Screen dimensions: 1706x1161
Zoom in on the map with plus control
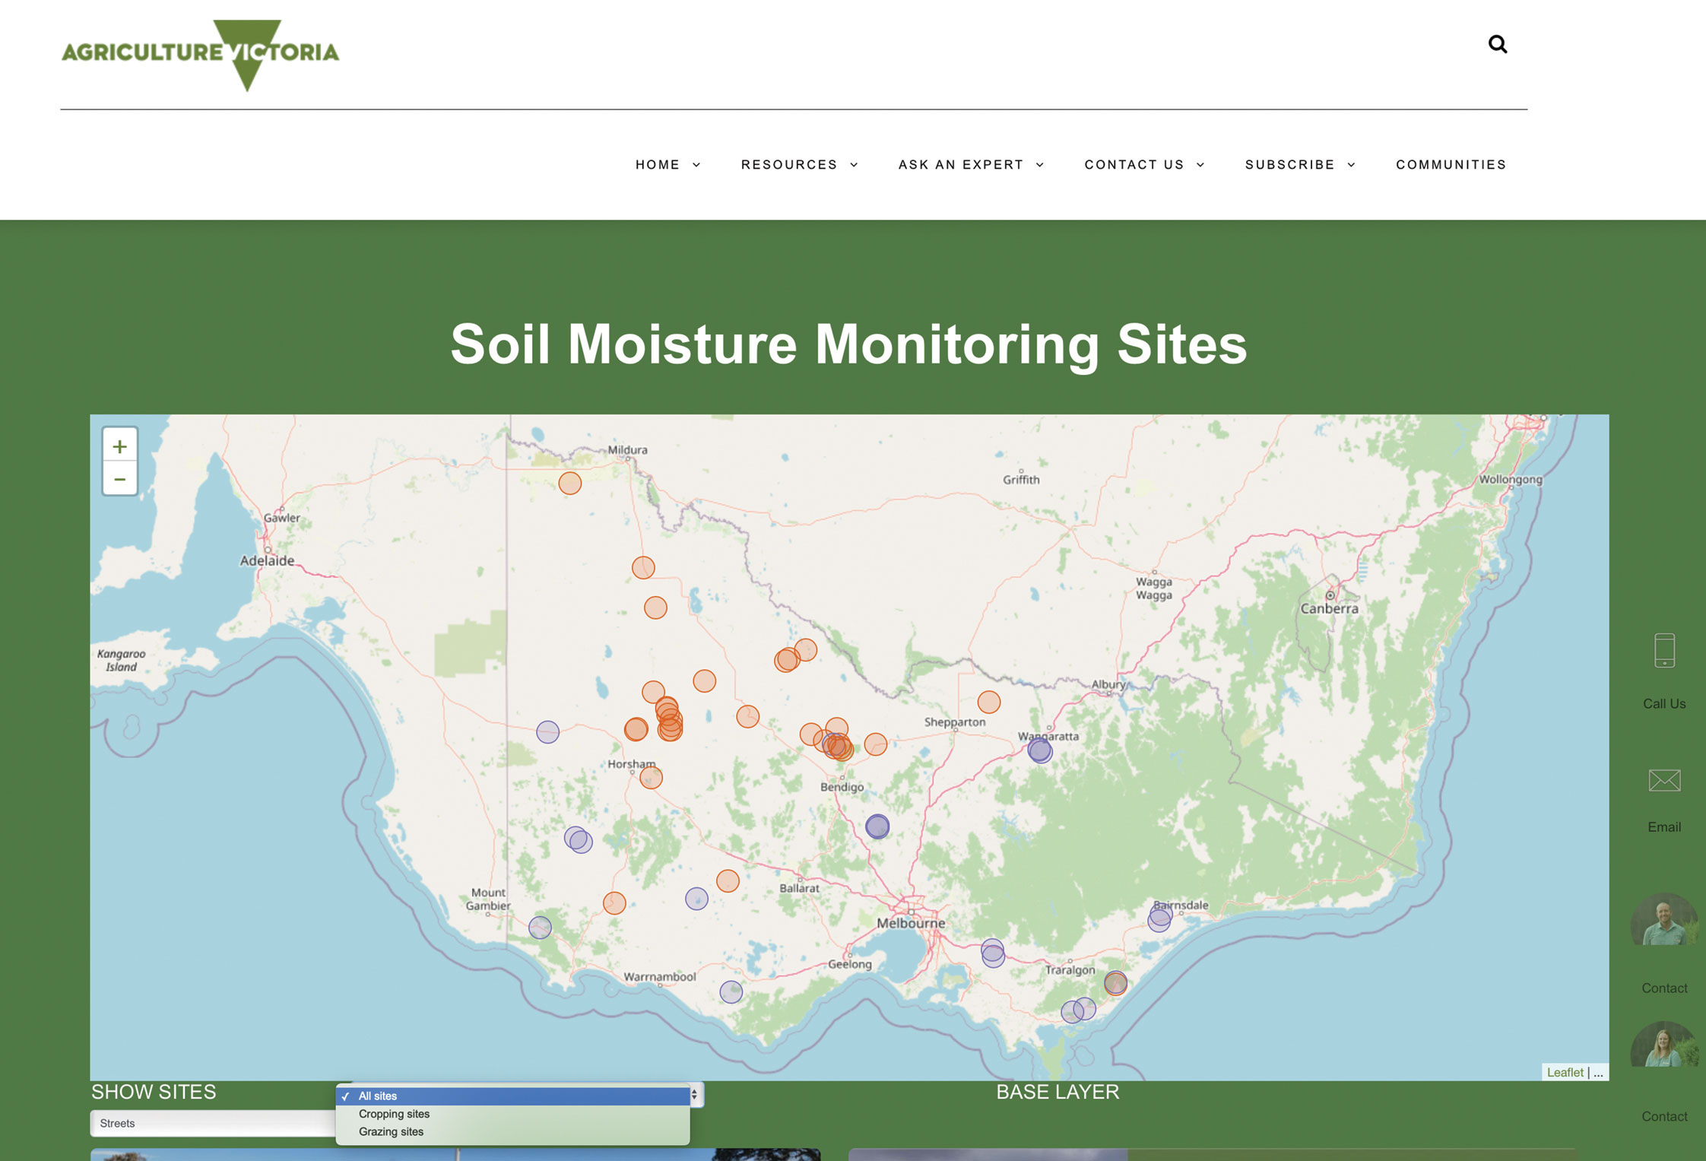(x=119, y=446)
